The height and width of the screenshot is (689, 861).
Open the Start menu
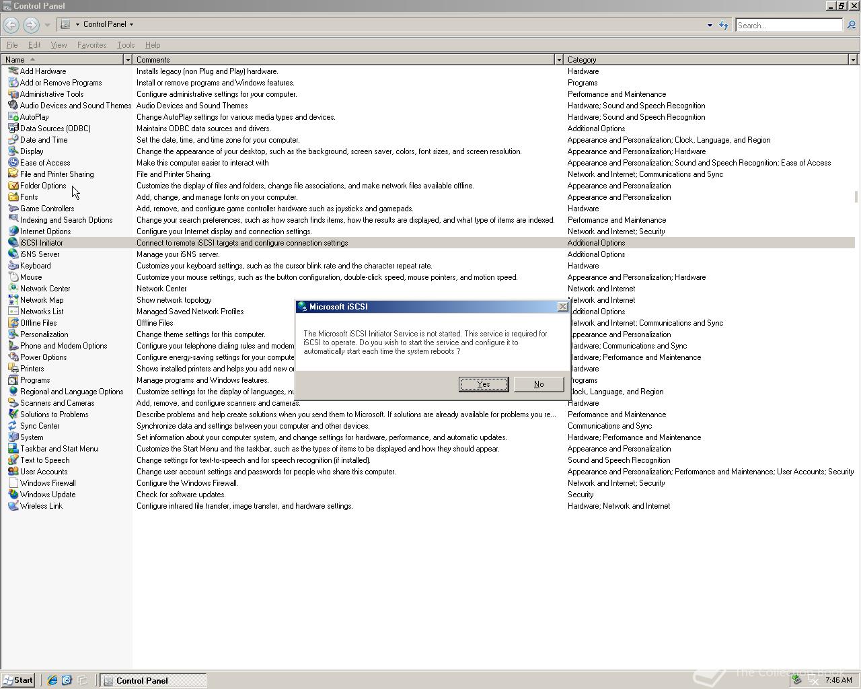click(x=18, y=680)
